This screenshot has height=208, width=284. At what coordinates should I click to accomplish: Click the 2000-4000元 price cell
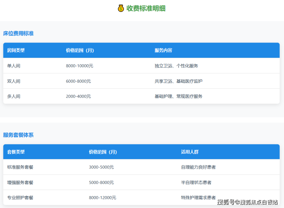click(78, 96)
